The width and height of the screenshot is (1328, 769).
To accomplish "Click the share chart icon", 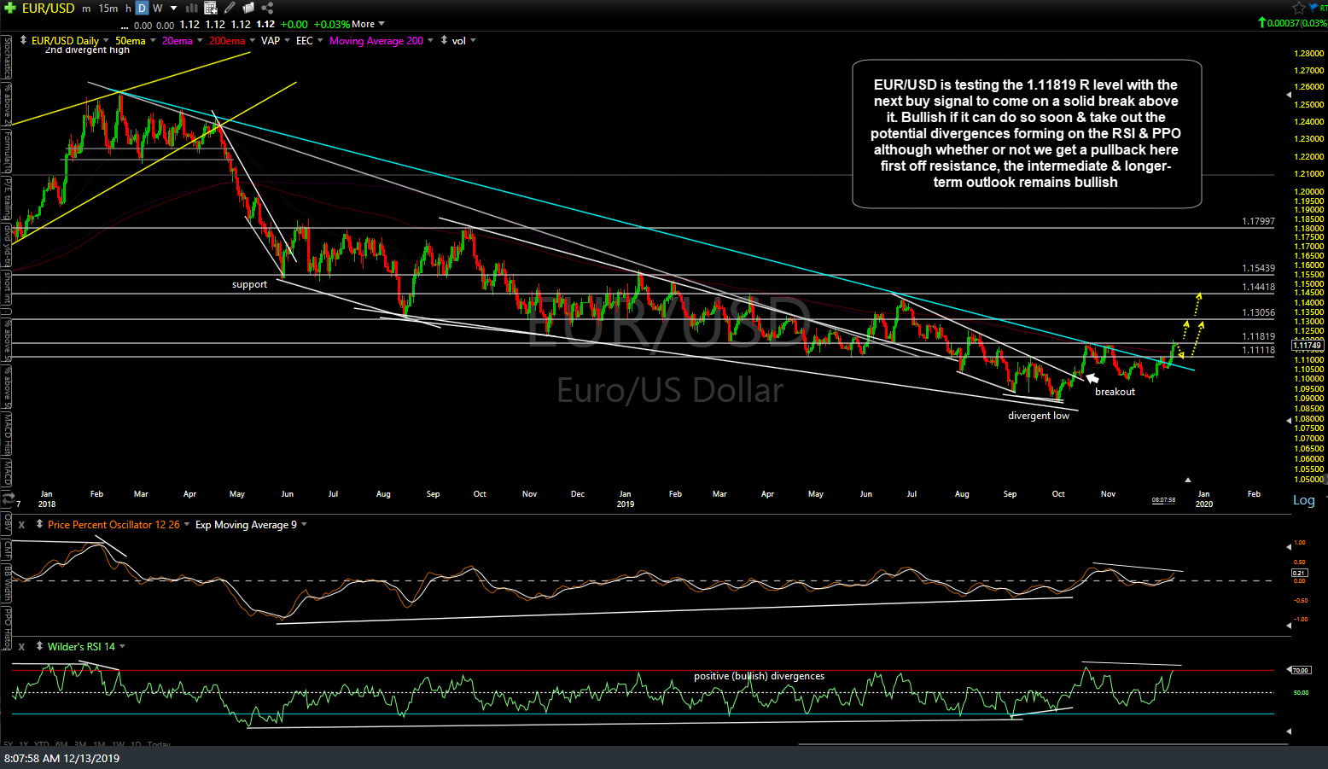I will (267, 8).
